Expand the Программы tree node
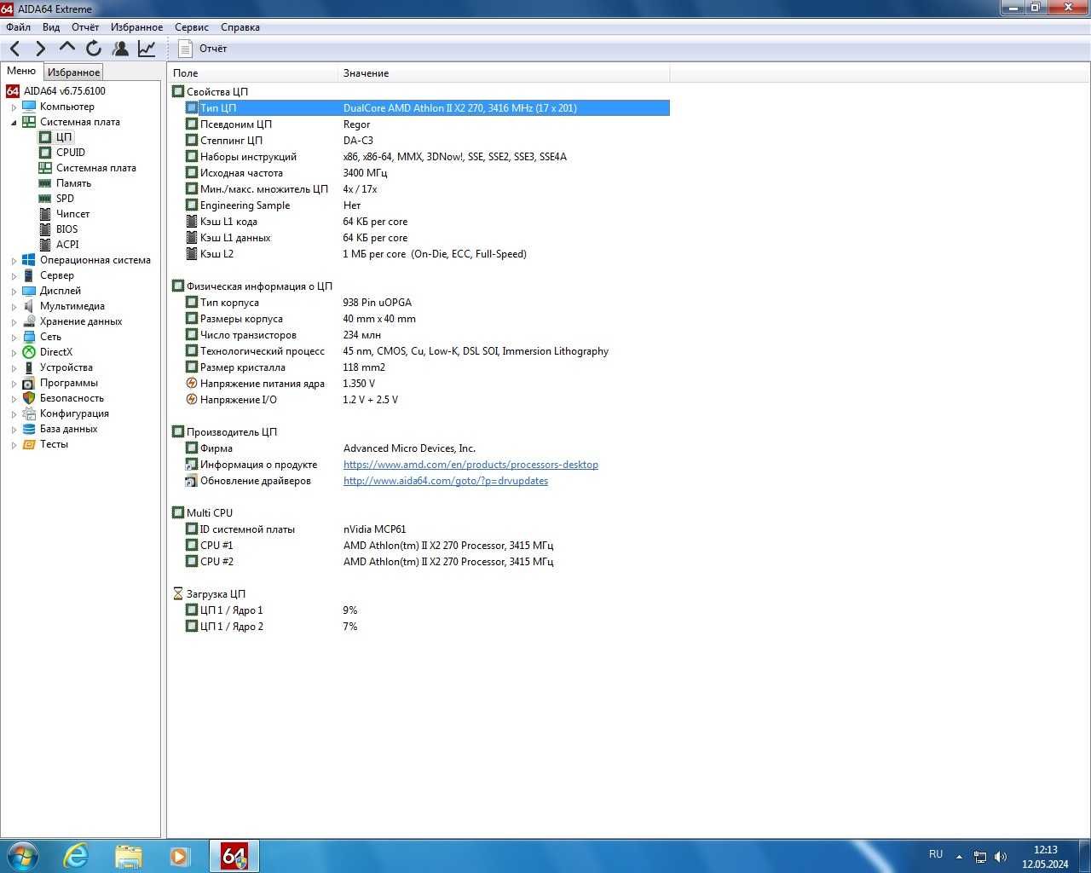This screenshot has width=1091, height=873. click(x=14, y=383)
